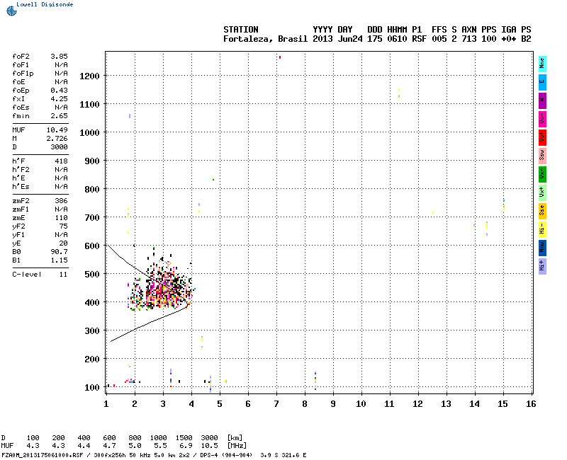Click the 16 MHz x-axis label
The width and height of the screenshot is (567, 460).
[x=531, y=404]
